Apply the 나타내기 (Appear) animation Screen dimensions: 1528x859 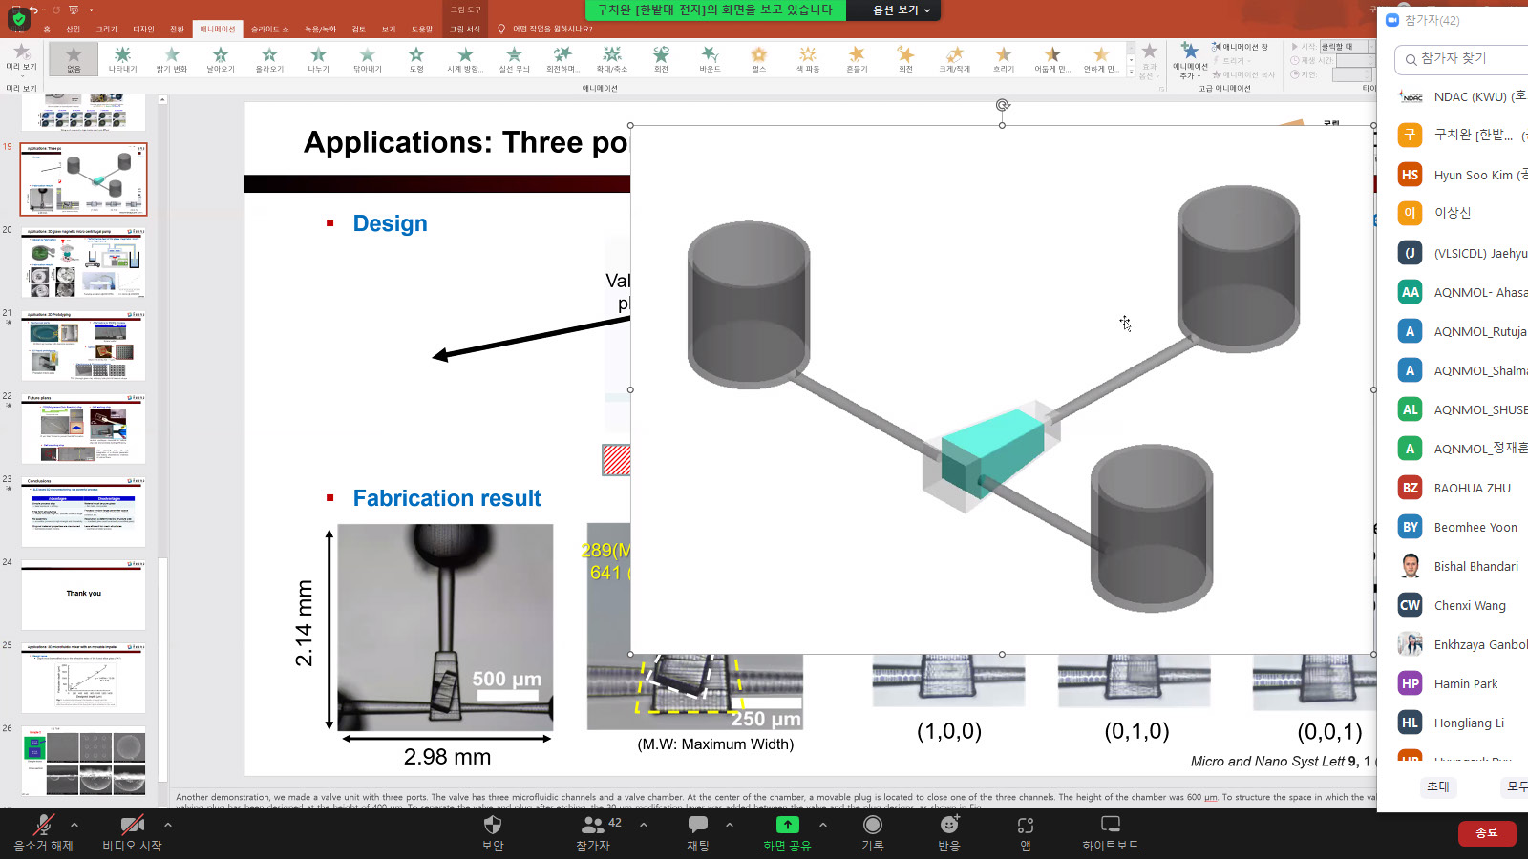click(122, 58)
